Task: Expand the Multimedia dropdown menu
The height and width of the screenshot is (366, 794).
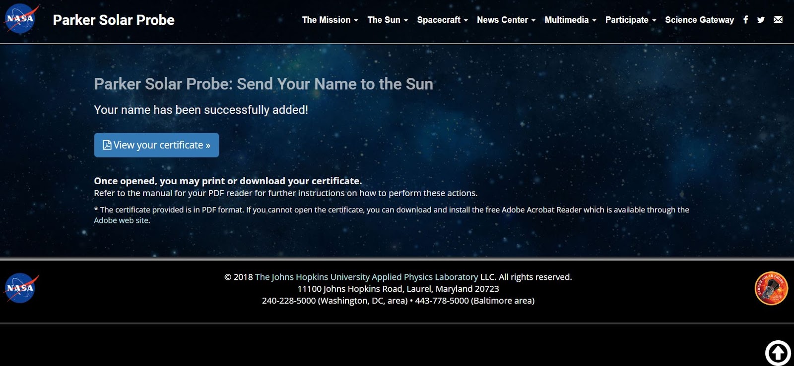Action: click(570, 20)
